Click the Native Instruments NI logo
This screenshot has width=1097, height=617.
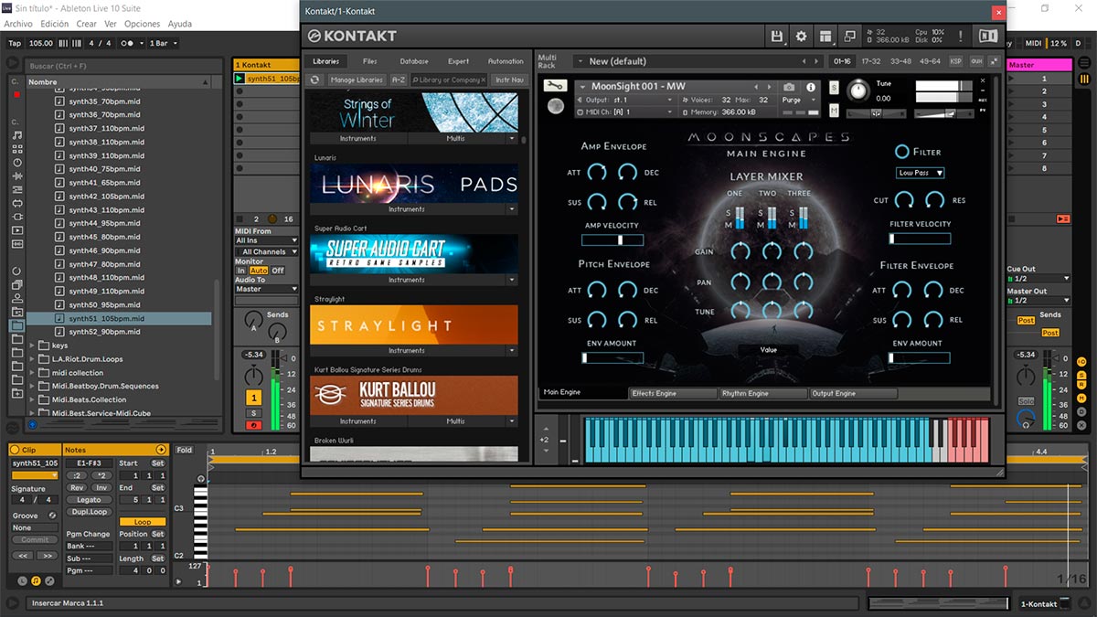(987, 37)
